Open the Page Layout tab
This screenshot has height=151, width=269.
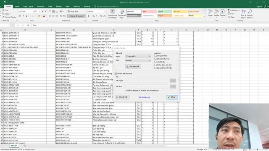[x=28, y=7]
